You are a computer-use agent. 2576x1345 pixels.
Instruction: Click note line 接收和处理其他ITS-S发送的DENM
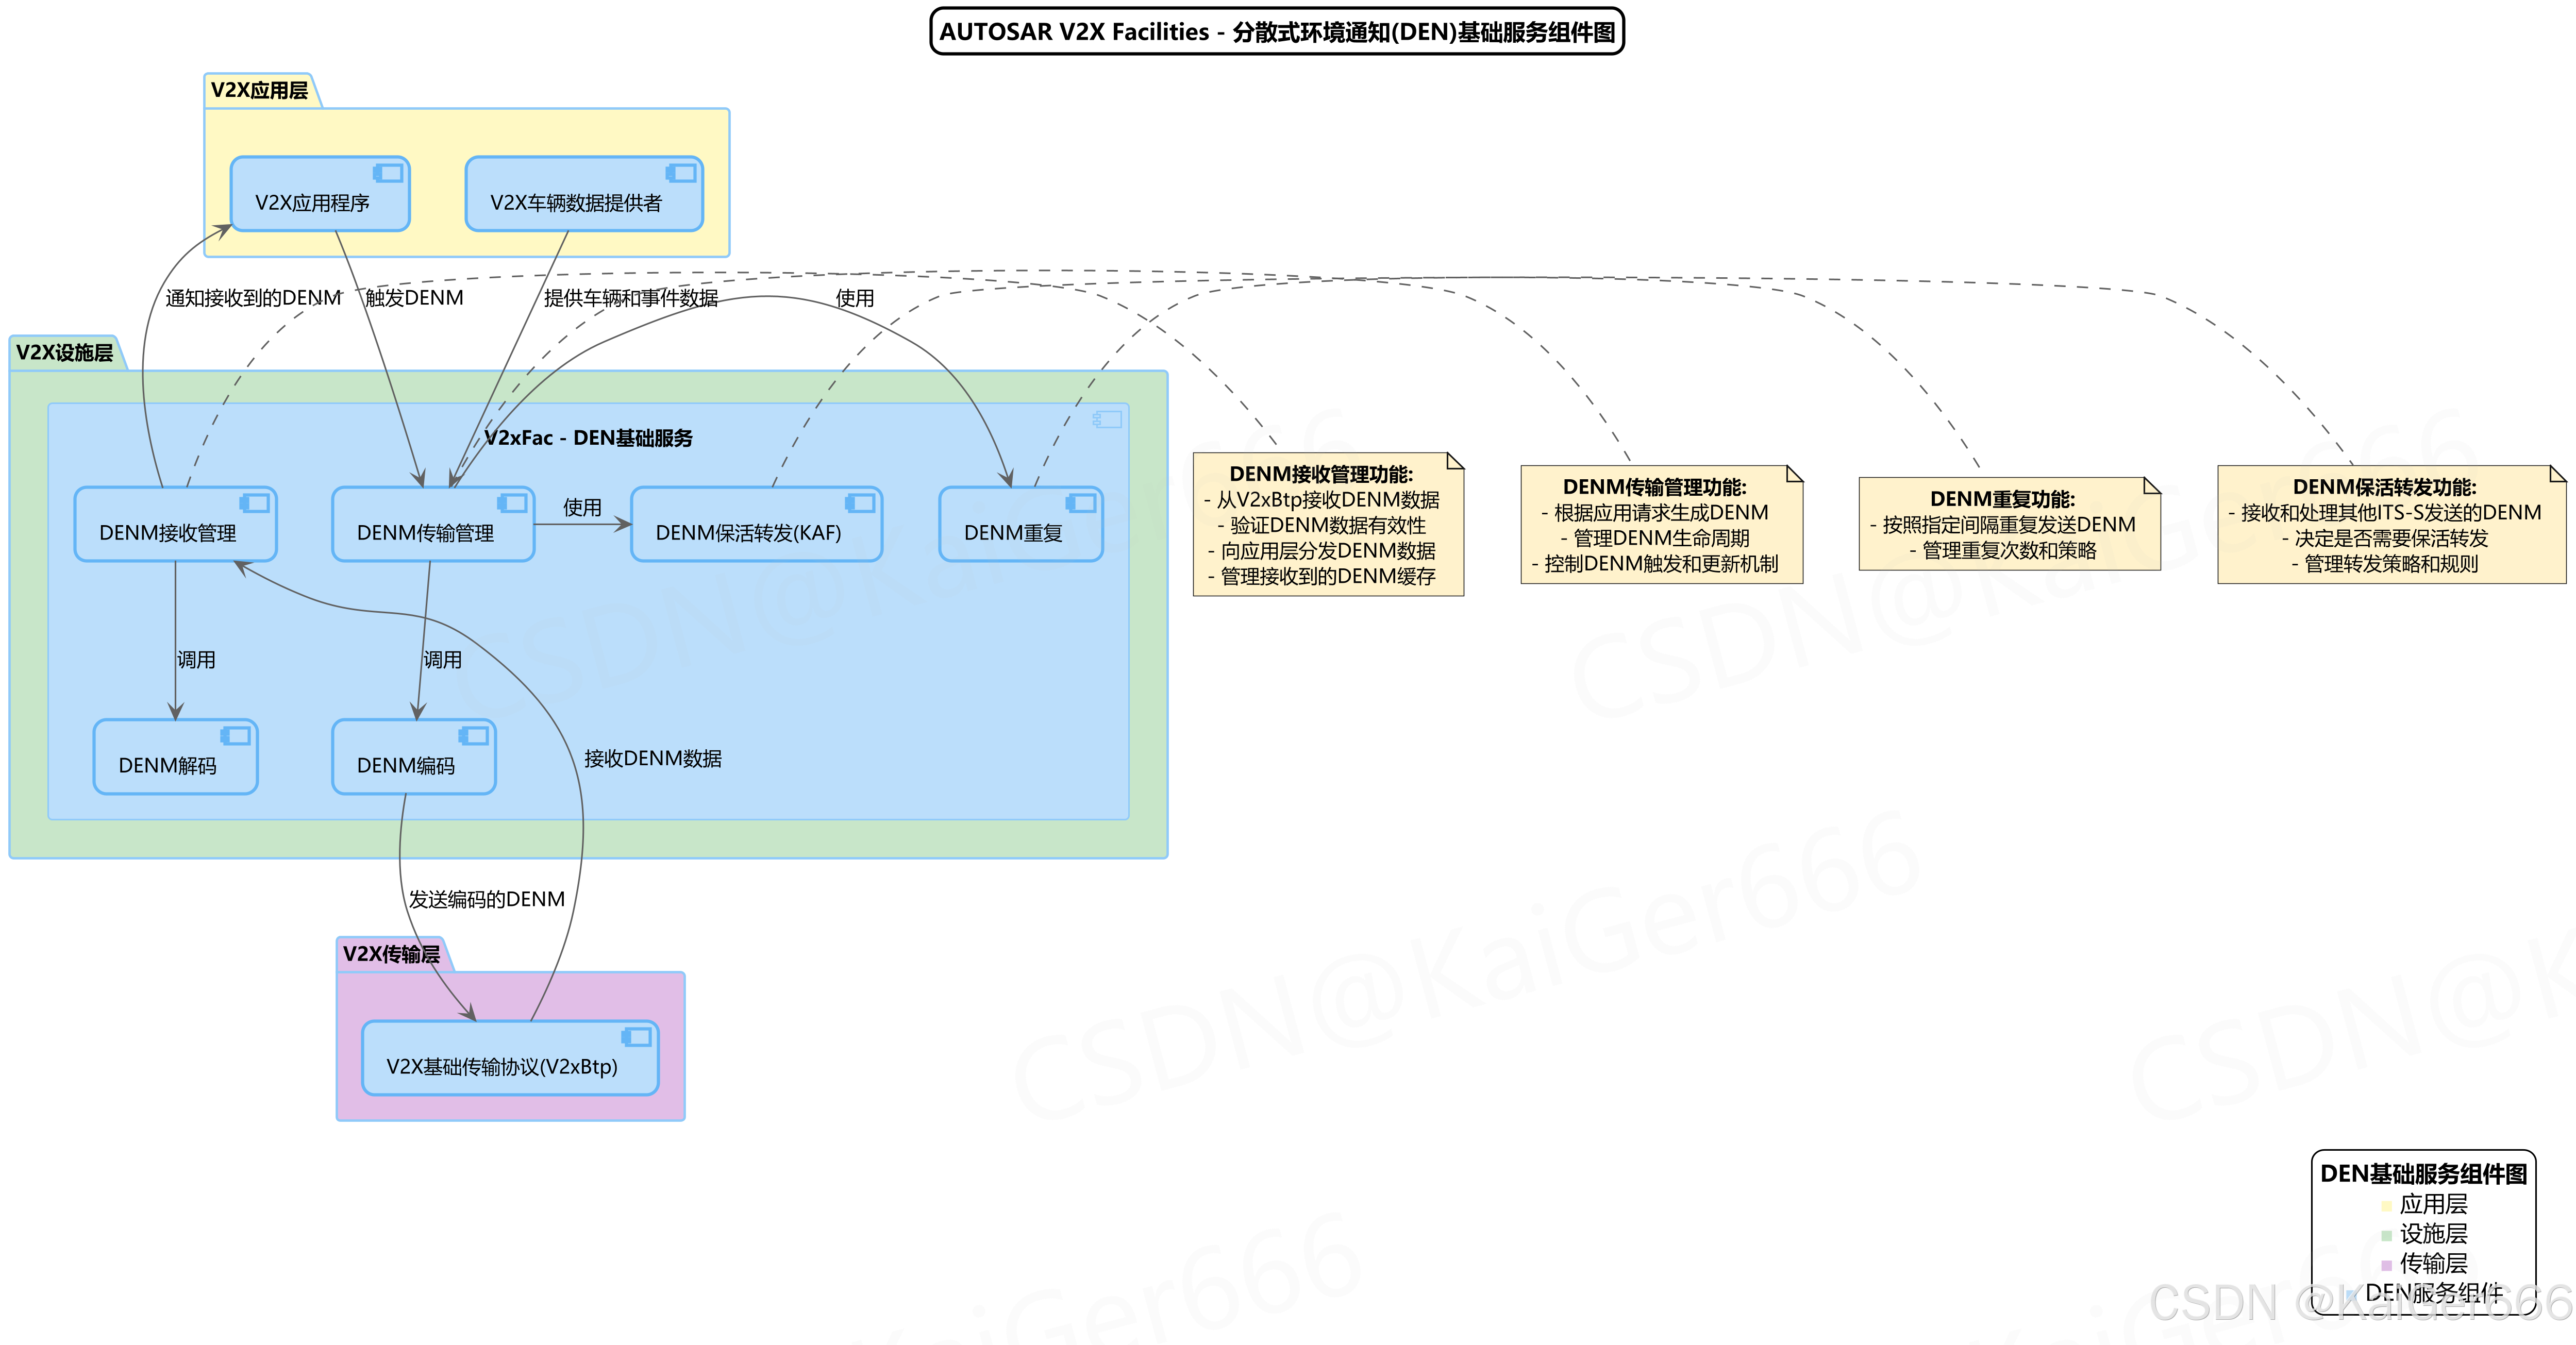click(x=2384, y=513)
